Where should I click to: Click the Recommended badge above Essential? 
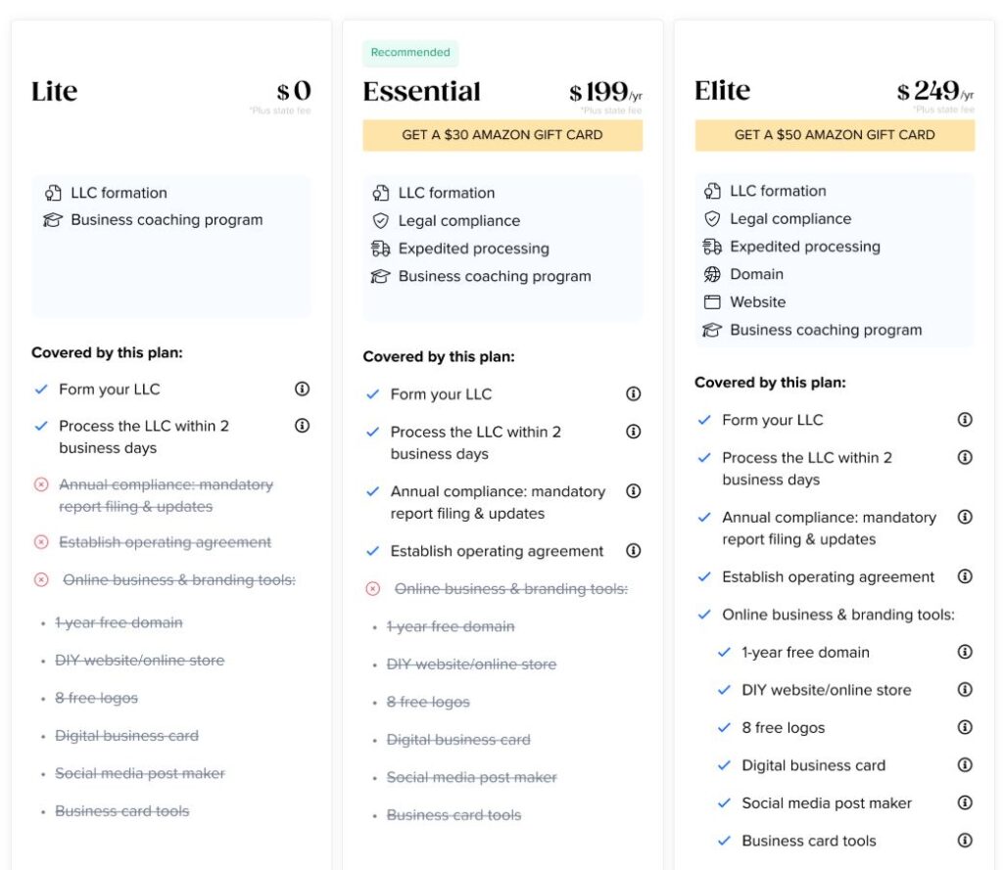410,53
